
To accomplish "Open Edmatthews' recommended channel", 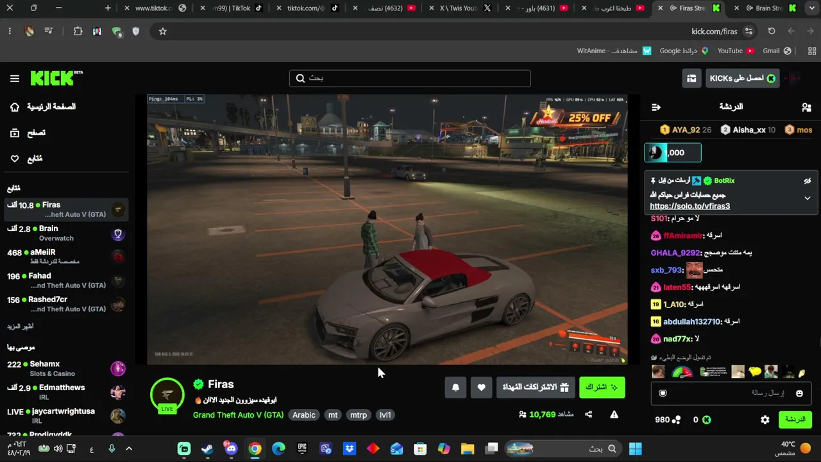I will click(67, 392).
